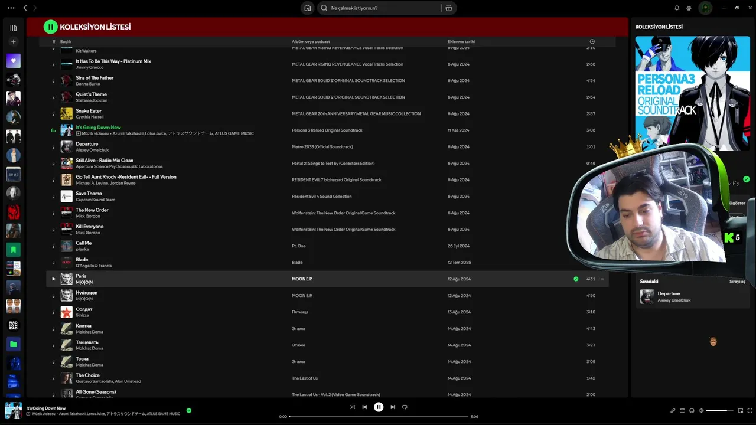Collapse the library with the library icon
Viewport: 756px width, 425px height.
14,28
